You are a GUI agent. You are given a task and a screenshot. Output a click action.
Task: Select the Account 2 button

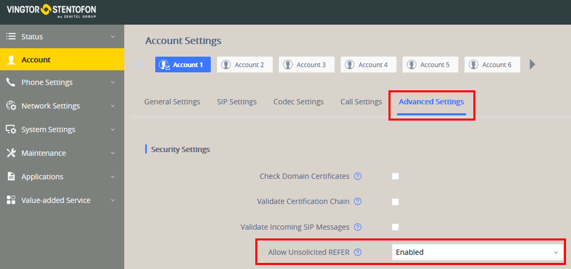coord(245,64)
